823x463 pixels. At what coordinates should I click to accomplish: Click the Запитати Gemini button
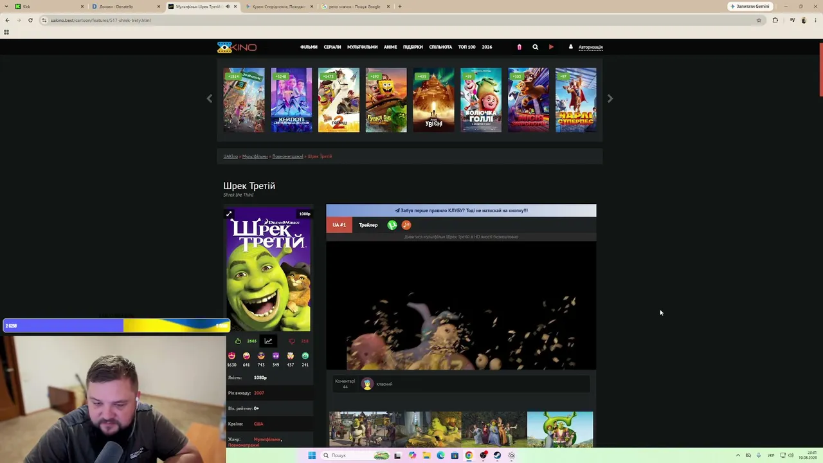750,6
